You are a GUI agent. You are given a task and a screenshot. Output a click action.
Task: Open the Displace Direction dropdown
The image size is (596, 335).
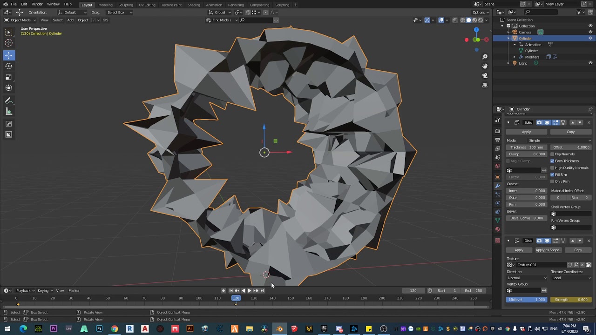(527, 278)
